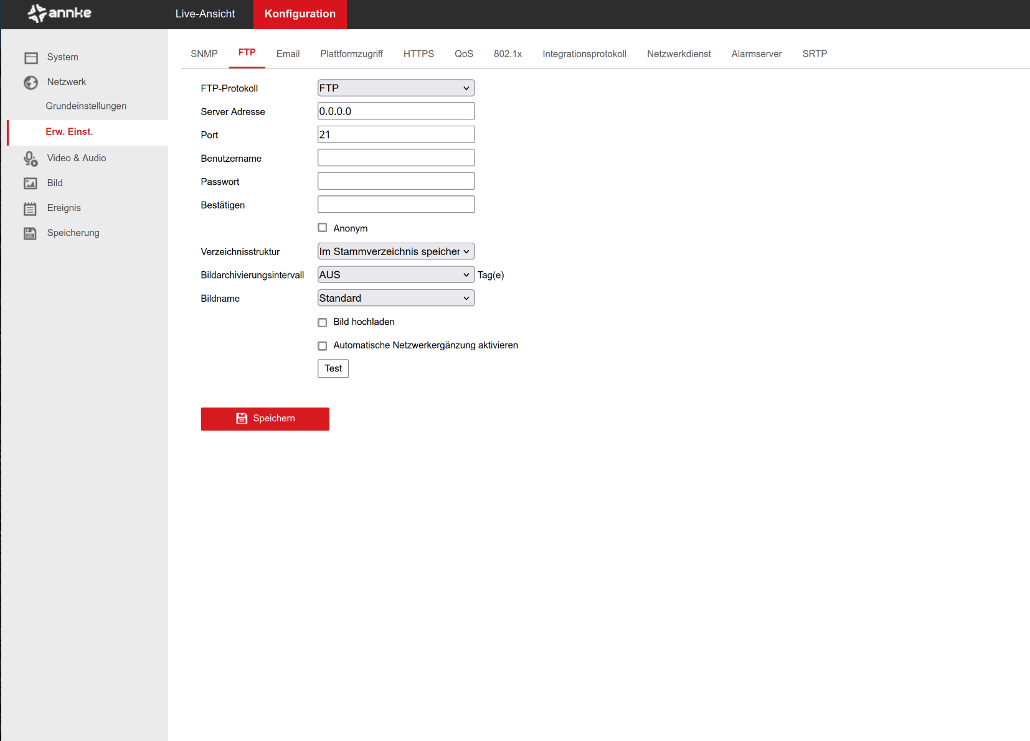Open the FTP-Protokoll dropdown
The image size is (1030, 741).
pyautogui.click(x=395, y=88)
